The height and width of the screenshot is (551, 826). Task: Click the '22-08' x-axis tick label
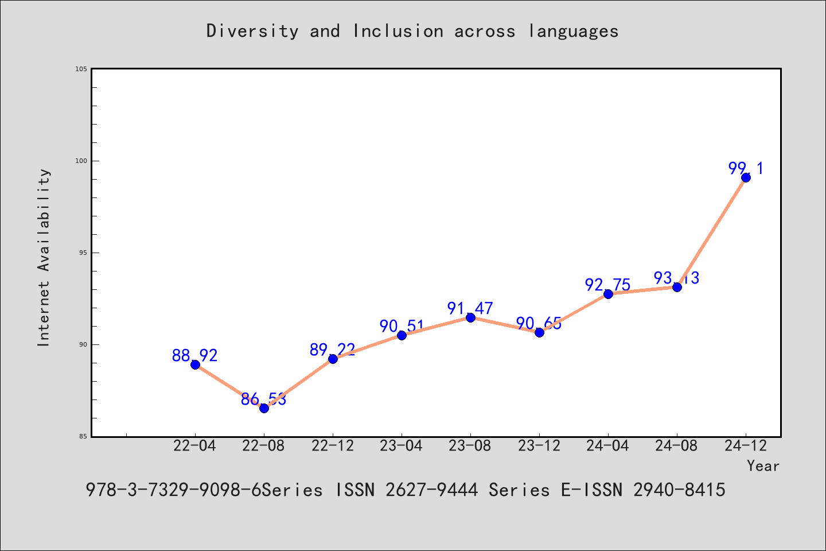(264, 445)
